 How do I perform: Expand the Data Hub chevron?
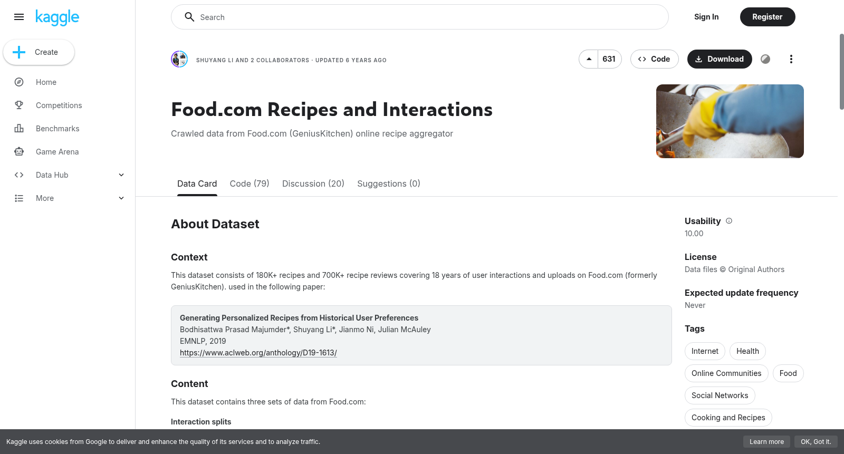coord(121,175)
